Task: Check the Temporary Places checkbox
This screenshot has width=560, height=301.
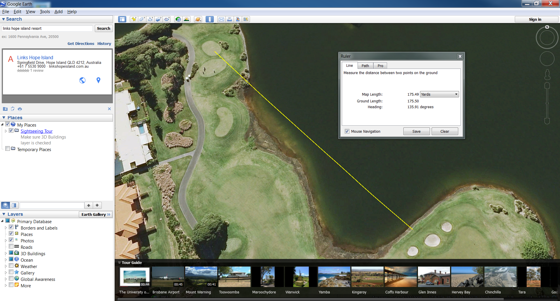Action: point(8,149)
